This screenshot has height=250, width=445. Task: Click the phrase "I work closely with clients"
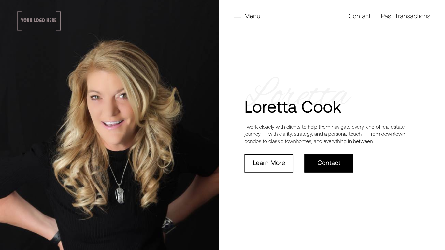click(x=275, y=127)
